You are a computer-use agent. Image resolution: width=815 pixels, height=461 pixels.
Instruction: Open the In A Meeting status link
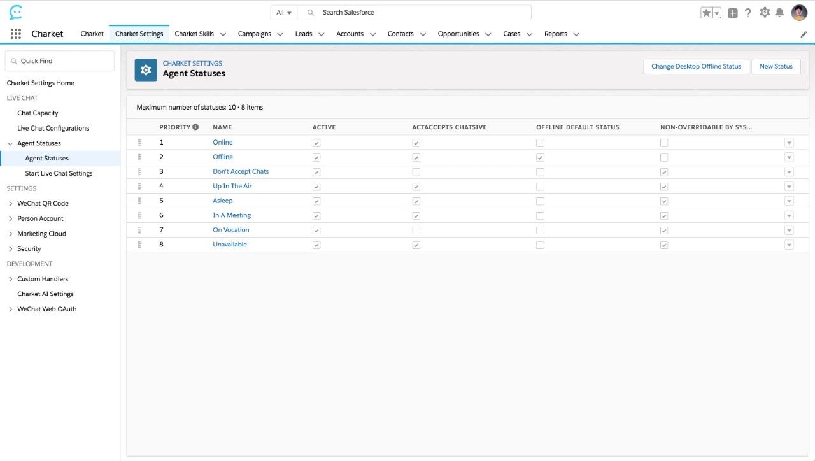[x=232, y=215]
